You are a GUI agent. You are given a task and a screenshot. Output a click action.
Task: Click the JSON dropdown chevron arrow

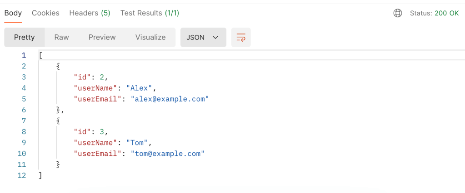click(216, 38)
